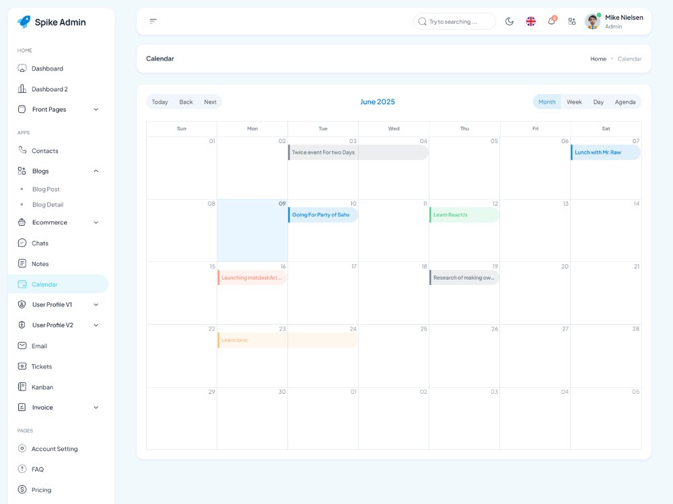Open the Notes icon in sidebar
The height and width of the screenshot is (504, 673).
coord(21,263)
